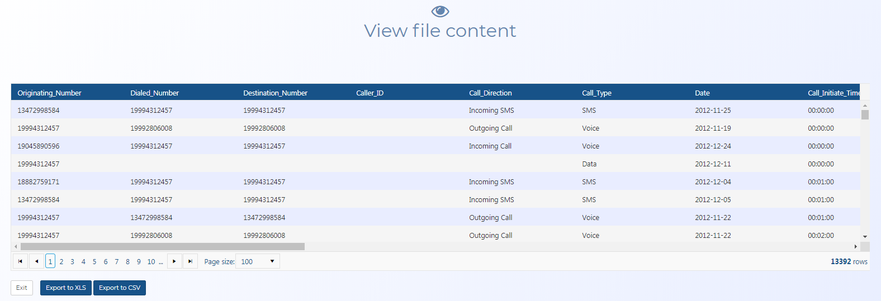Open page 5 of the results

pos(94,262)
